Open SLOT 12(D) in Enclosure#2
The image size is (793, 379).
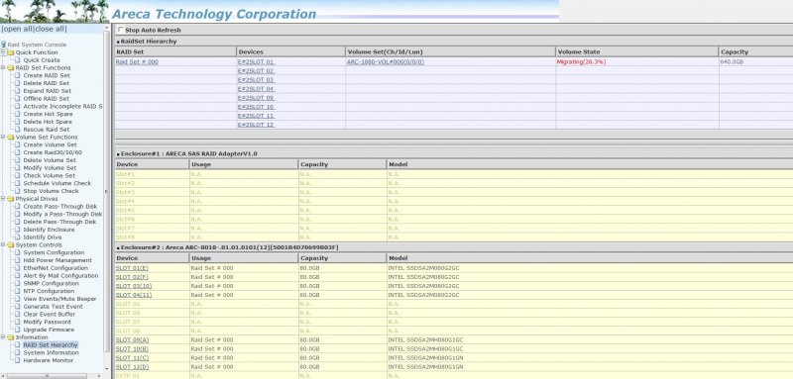[133, 367]
